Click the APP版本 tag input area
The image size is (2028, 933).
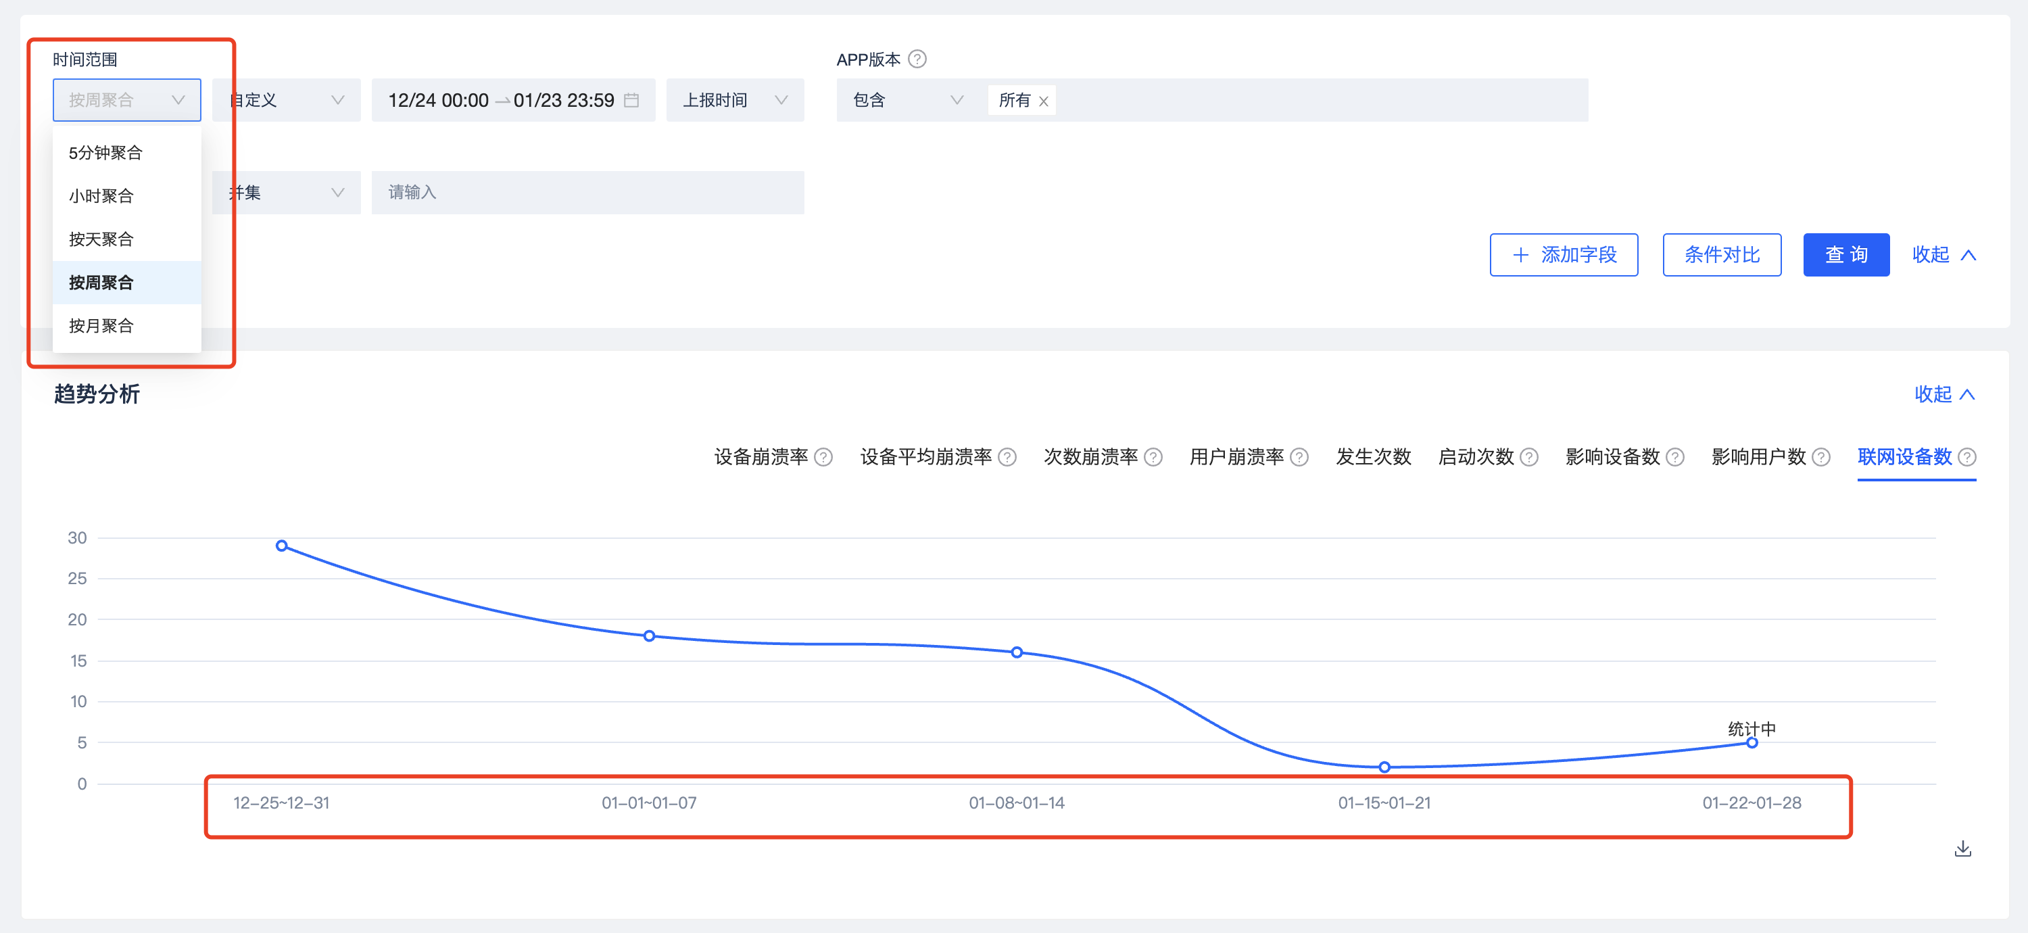pos(1283,100)
